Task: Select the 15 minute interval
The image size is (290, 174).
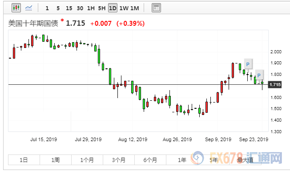Action: [69, 8]
